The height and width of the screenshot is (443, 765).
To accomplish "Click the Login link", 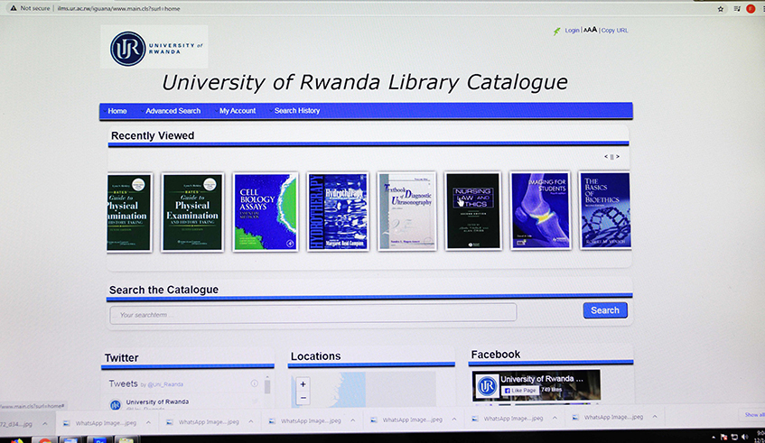I will tap(572, 31).
